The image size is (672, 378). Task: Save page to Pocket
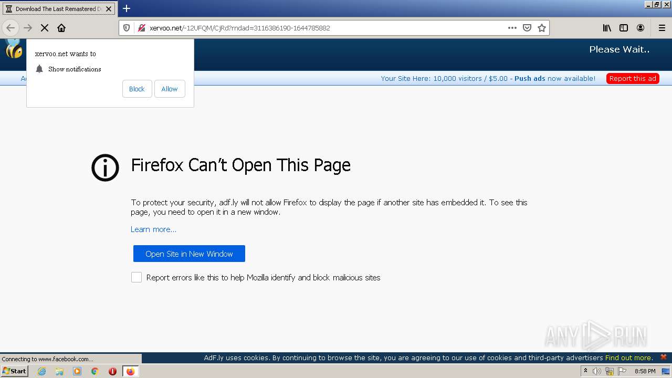(527, 28)
